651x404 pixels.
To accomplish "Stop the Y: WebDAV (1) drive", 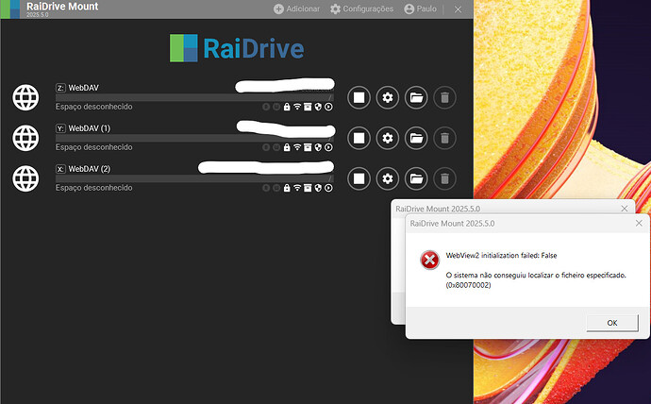I will (358, 138).
